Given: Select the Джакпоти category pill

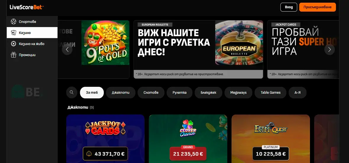Looking at the screenshot, I should coord(121,92).
